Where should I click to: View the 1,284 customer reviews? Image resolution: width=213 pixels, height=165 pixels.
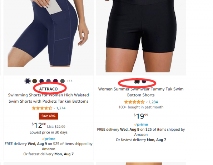[153, 102]
